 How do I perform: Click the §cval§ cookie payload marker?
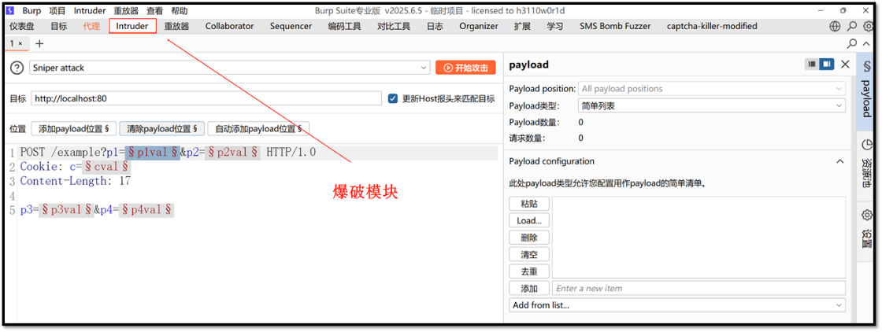107,167
